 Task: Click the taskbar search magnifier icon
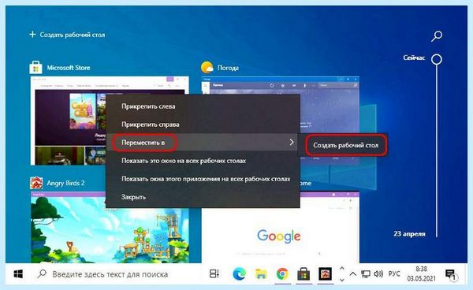point(42,273)
